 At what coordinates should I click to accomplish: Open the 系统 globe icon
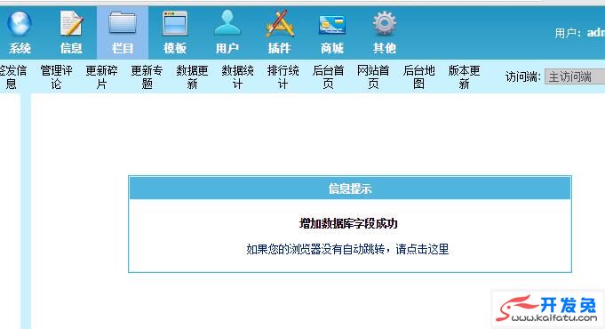tap(19, 23)
